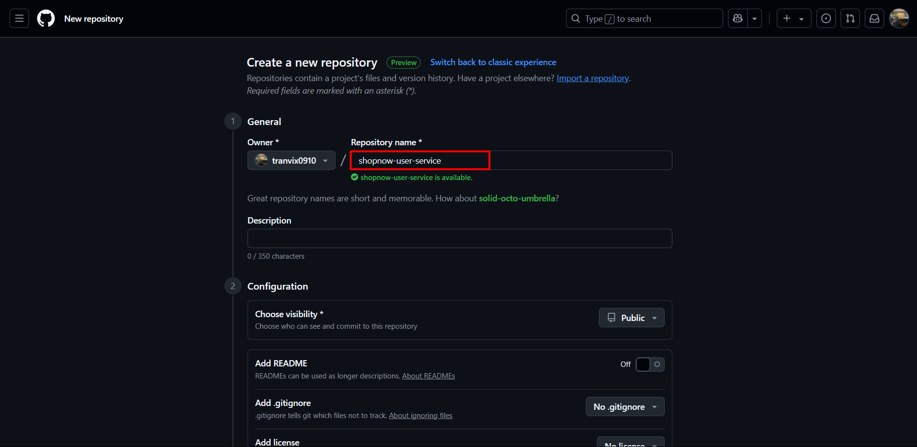Click the GitHub logo octocat icon

45,18
